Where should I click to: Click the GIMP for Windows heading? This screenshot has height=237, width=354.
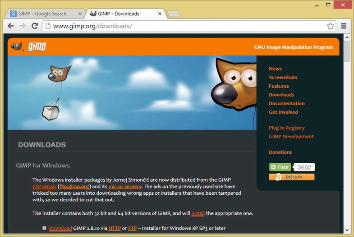click(43, 165)
